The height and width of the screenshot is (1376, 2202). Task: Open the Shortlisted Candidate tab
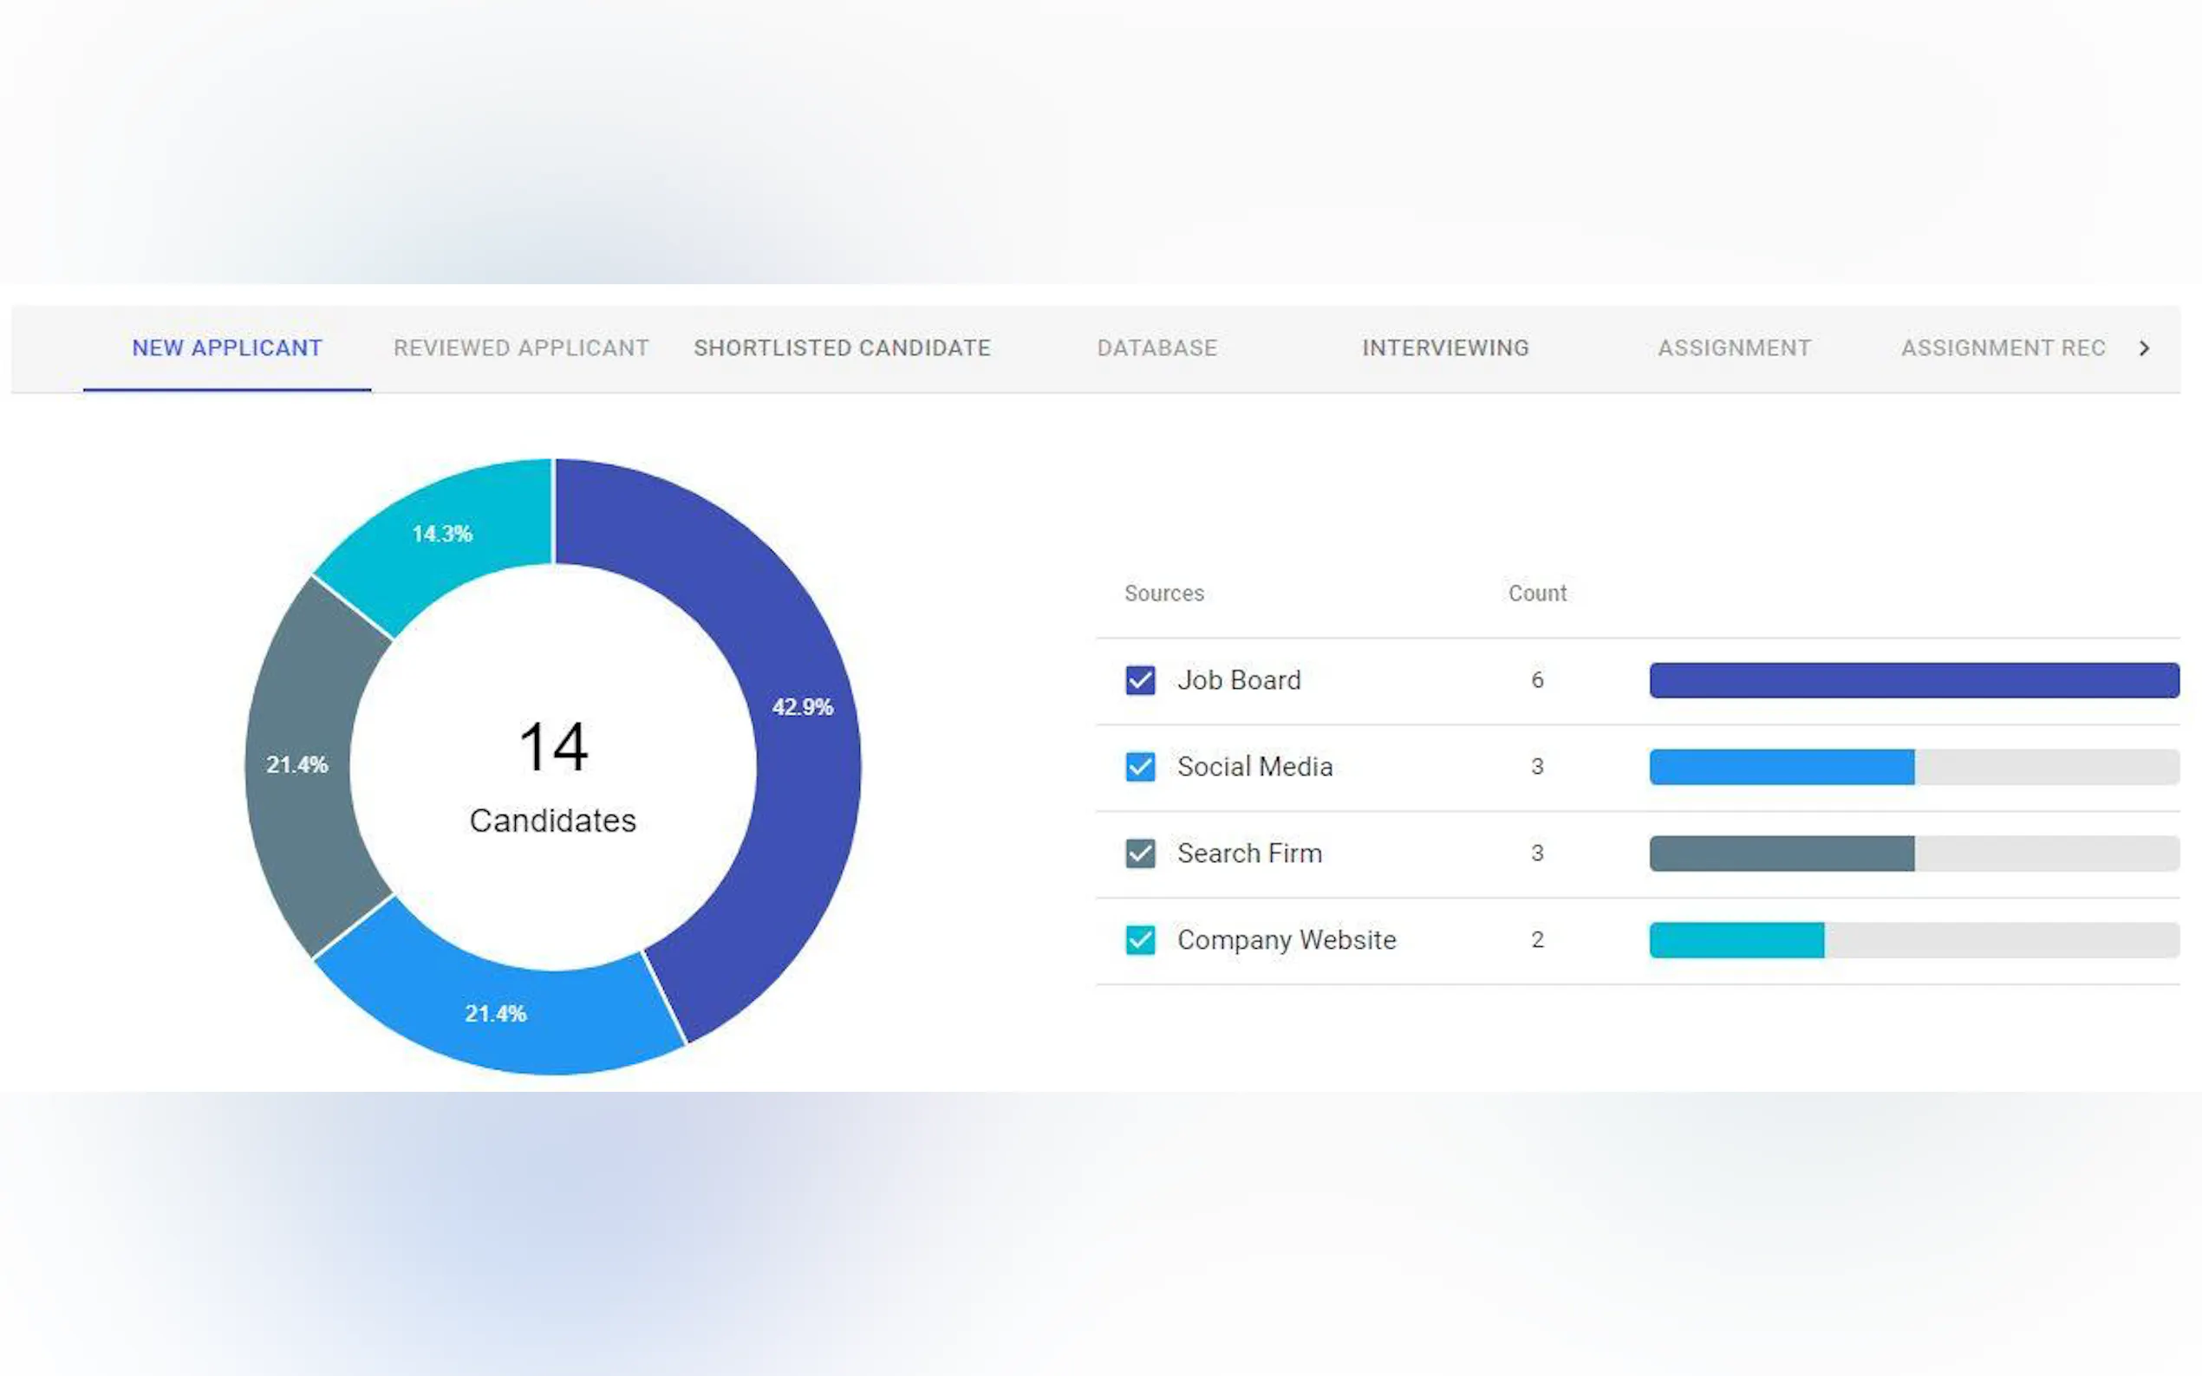tap(842, 347)
